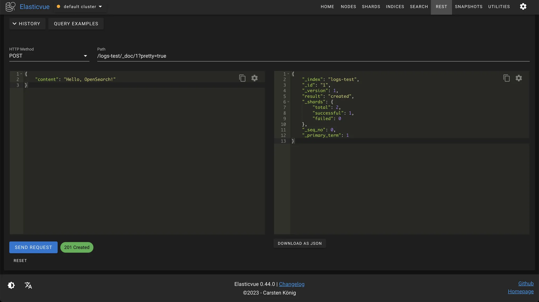The width and height of the screenshot is (539, 302).
Task: Toggle the light/dark theme icon
Action: [x=11, y=285]
